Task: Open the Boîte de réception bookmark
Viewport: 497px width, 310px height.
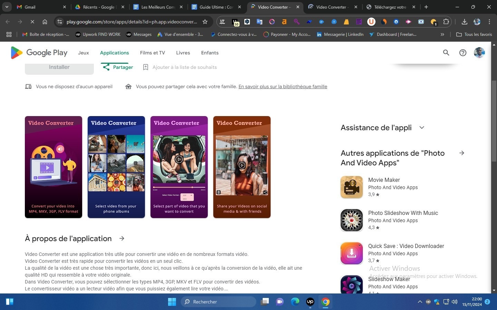Action: click(45, 34)
